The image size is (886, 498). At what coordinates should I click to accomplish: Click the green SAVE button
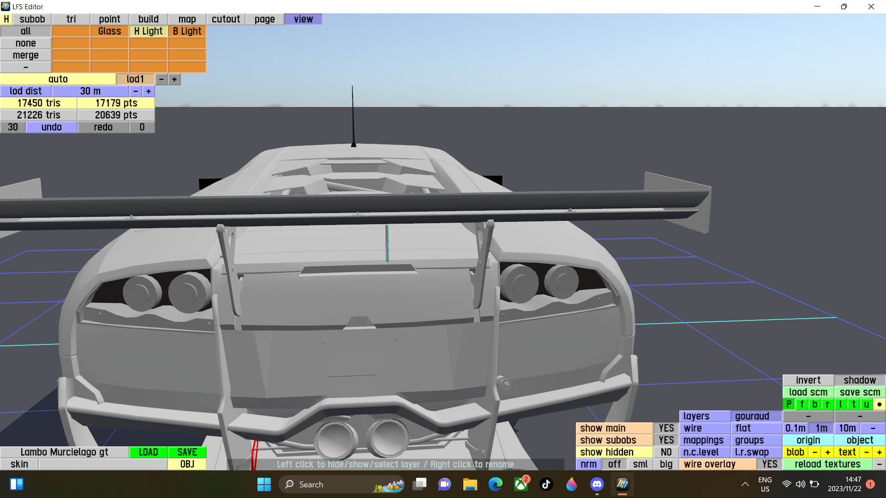tap(187, 452)
